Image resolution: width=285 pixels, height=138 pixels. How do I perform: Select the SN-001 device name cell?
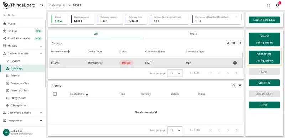pyautogui.click(x=55, y=63)
